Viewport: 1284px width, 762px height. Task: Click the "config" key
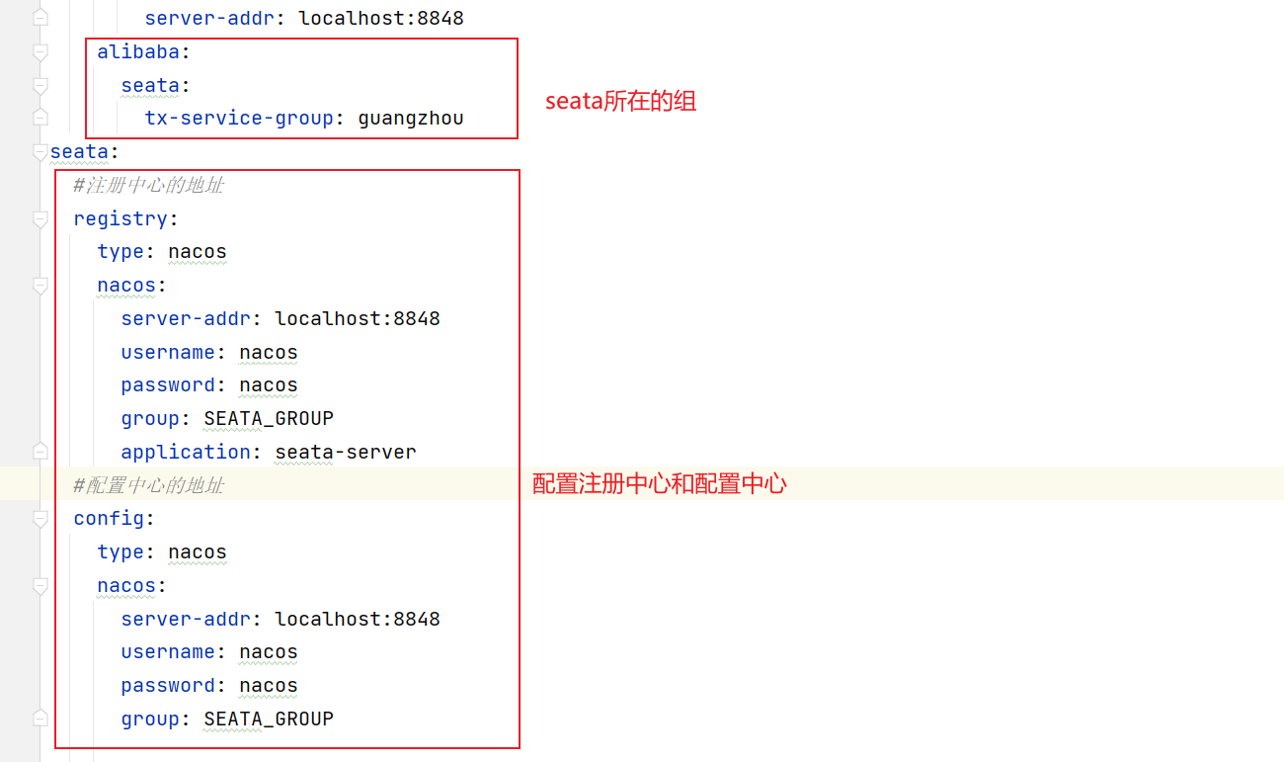109,519
